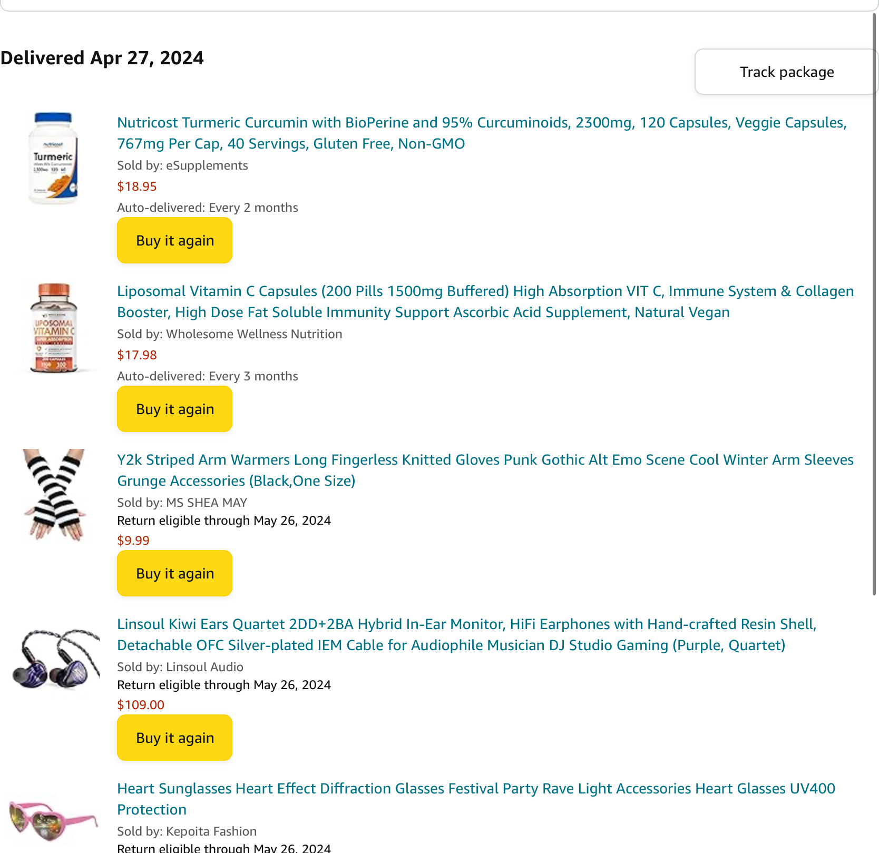Screen dimensions: 879x853
Task: Click the eSupplements seller name
Action: [207, 165]
